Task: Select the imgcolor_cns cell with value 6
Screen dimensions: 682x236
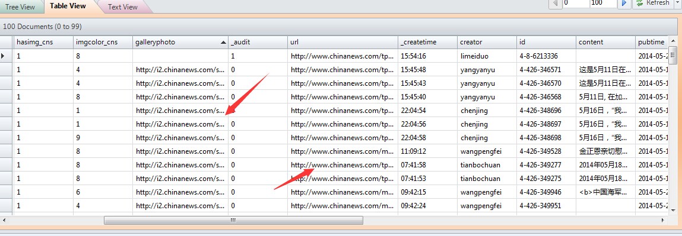Action: pos(103,192)
